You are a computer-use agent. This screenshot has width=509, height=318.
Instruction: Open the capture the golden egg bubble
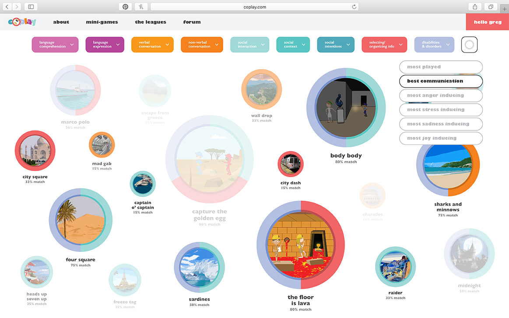click(210, 159)
